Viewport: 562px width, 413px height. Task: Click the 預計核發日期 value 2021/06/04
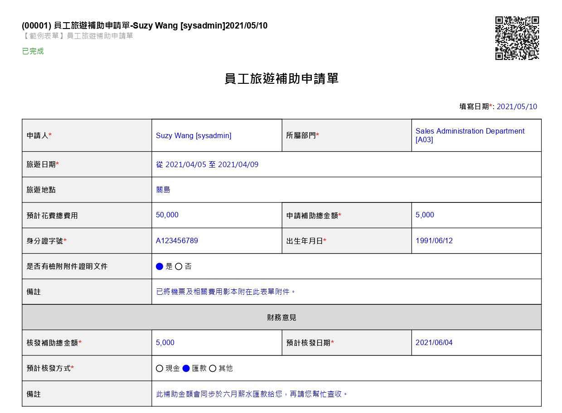coord(434,343)
